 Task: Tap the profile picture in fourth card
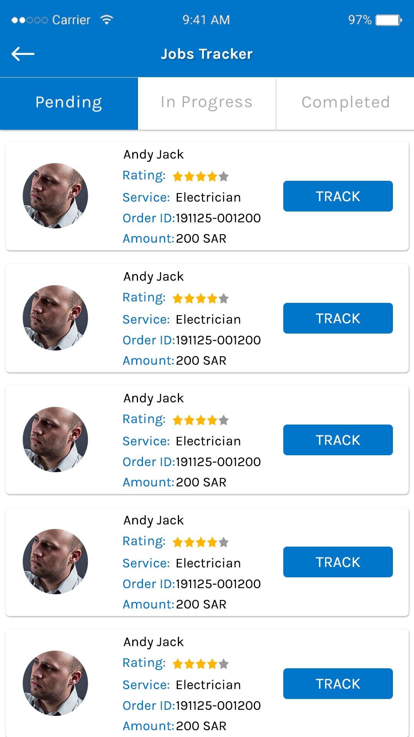[56, 562]
